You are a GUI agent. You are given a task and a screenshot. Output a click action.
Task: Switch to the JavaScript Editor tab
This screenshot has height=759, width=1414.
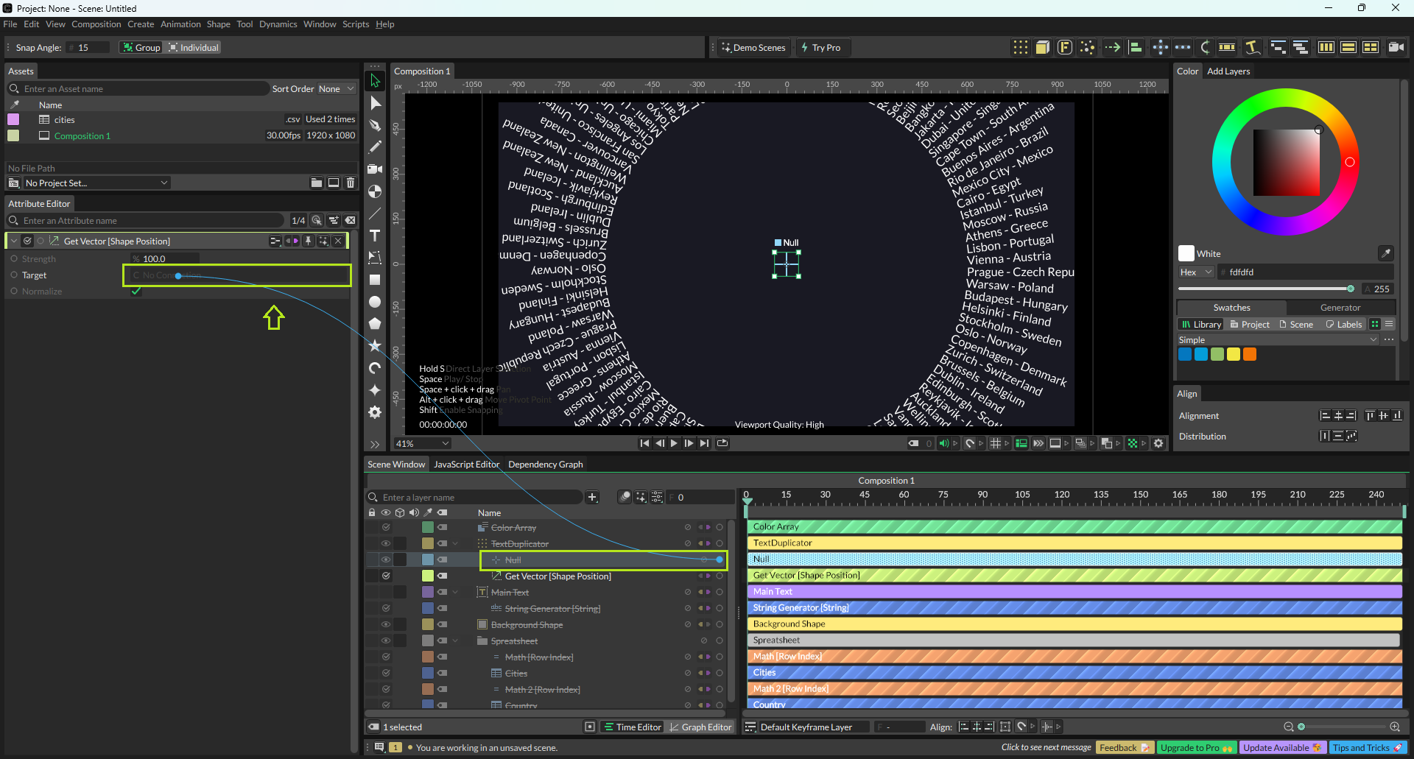[x=466, y=465]
